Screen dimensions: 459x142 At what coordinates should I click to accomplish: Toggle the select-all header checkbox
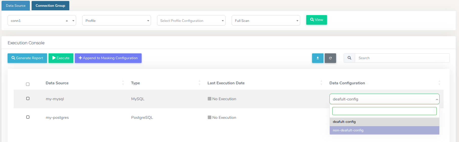[x=28, y=84]
